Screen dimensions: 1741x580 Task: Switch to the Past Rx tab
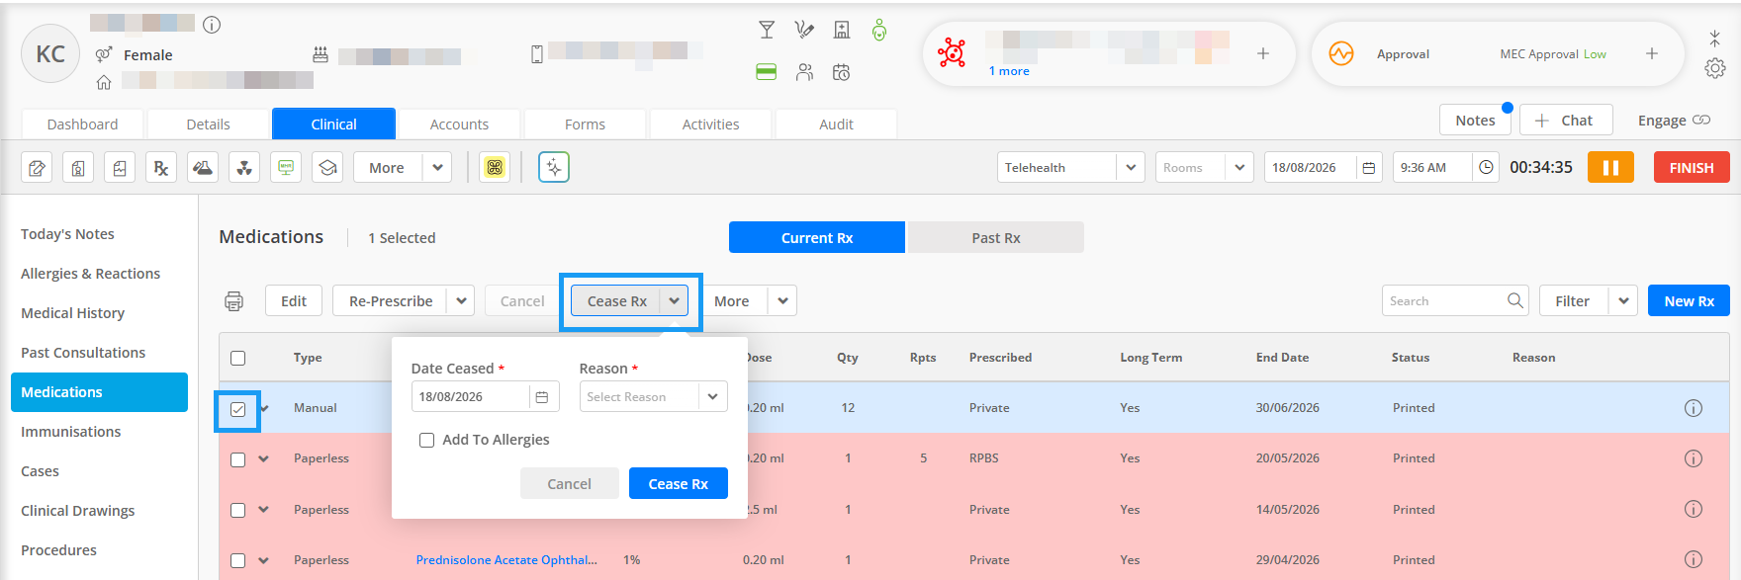point(996,237)
